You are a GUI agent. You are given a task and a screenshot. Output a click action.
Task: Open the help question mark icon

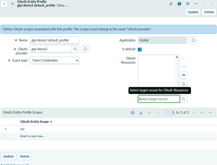click(x=179, y=4)
